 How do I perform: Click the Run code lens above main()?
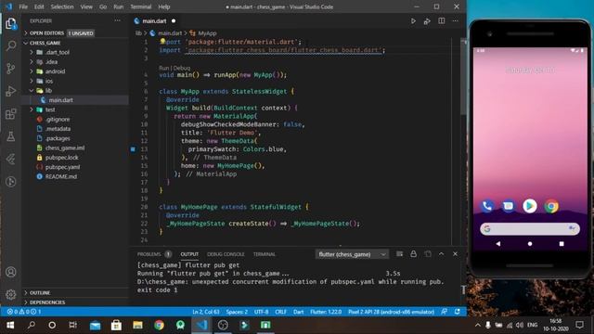[x=163, y=68]
